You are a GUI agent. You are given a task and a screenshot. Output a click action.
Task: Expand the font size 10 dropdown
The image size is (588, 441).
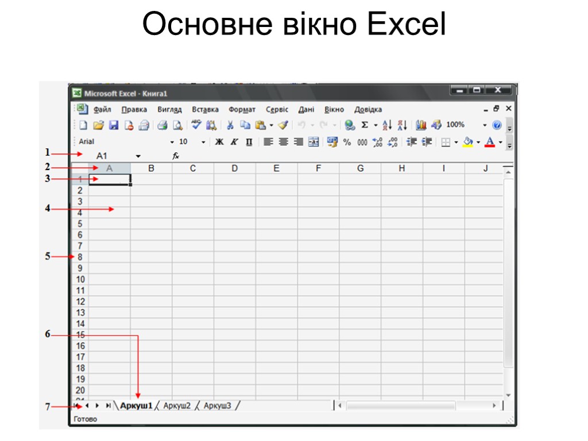point(203,142)
